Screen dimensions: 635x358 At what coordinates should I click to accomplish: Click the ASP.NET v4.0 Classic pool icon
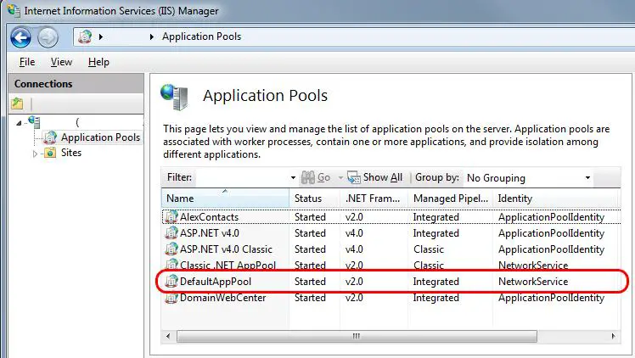171,249
